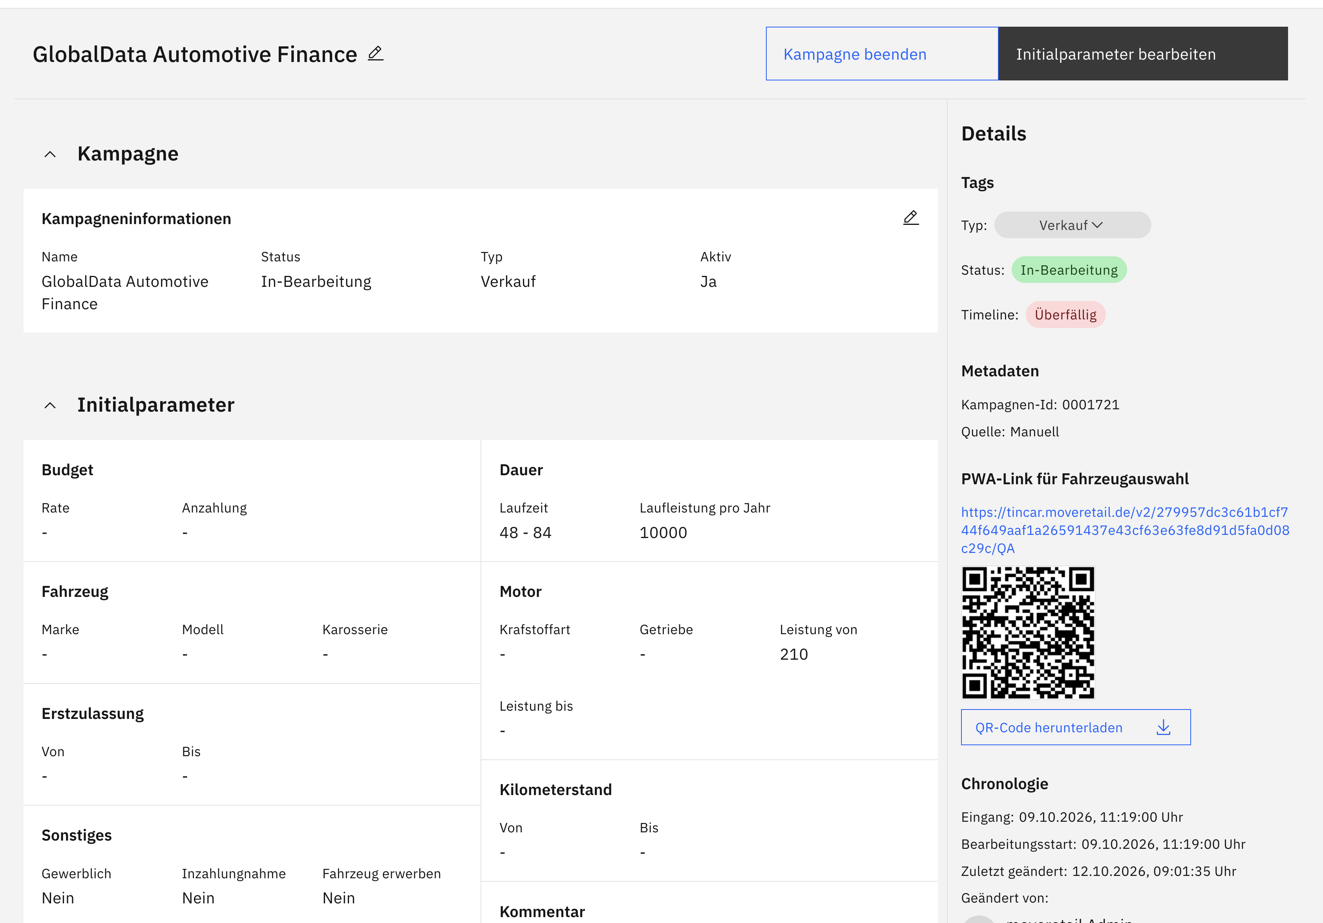The width and height of the screenshot is (1323, 923).
Task: Click the Metadaten heading
Action: click(1000, 371)
